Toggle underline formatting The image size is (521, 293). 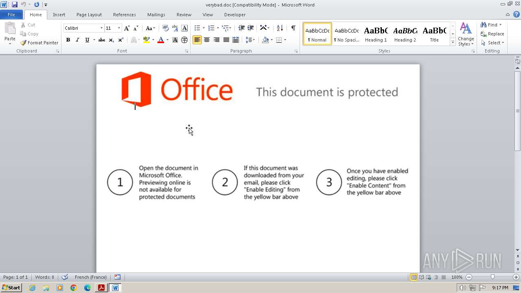point(87,40)
